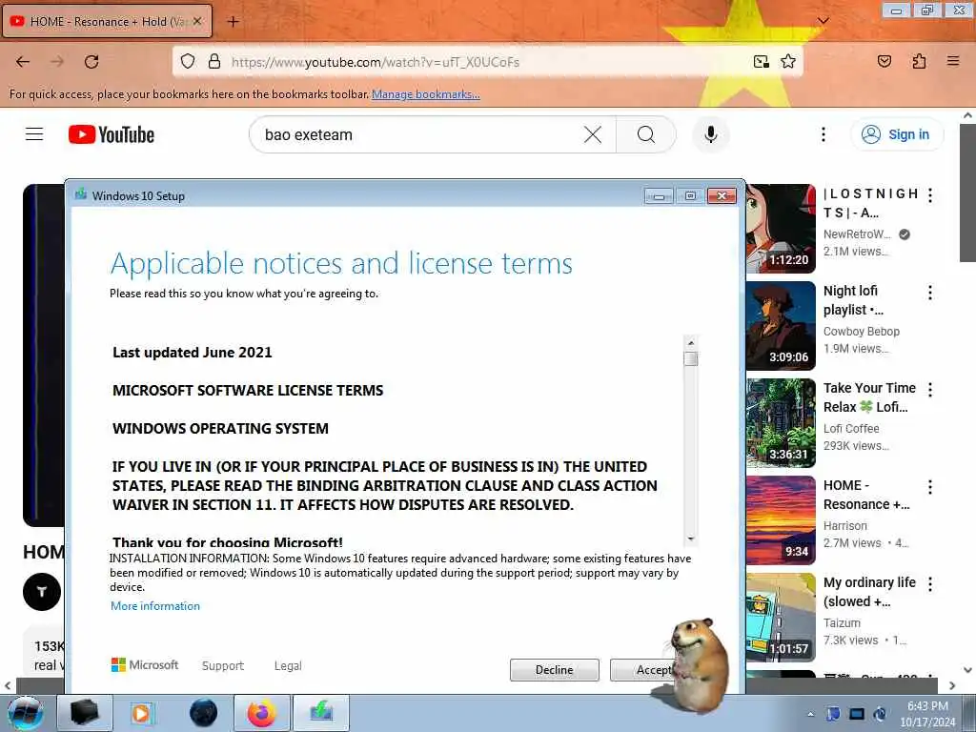Click the padlock site information icon
Screen dimensions: 976x732
click(214, 62)
